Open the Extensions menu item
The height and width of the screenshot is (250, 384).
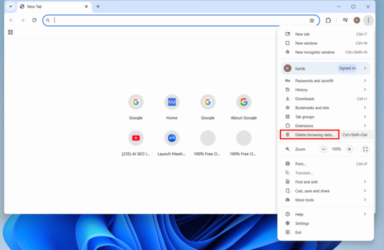click(325, 126)
